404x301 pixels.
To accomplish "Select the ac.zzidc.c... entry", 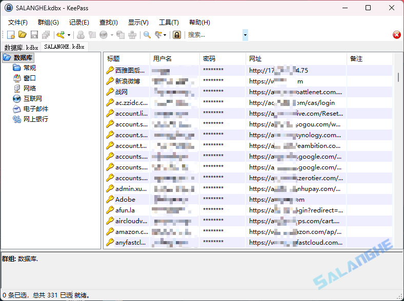I will [131, 103].
